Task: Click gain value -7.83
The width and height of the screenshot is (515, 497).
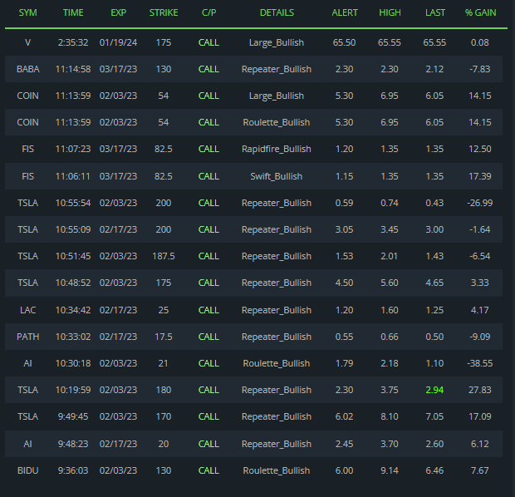Action: pos(480,69)
